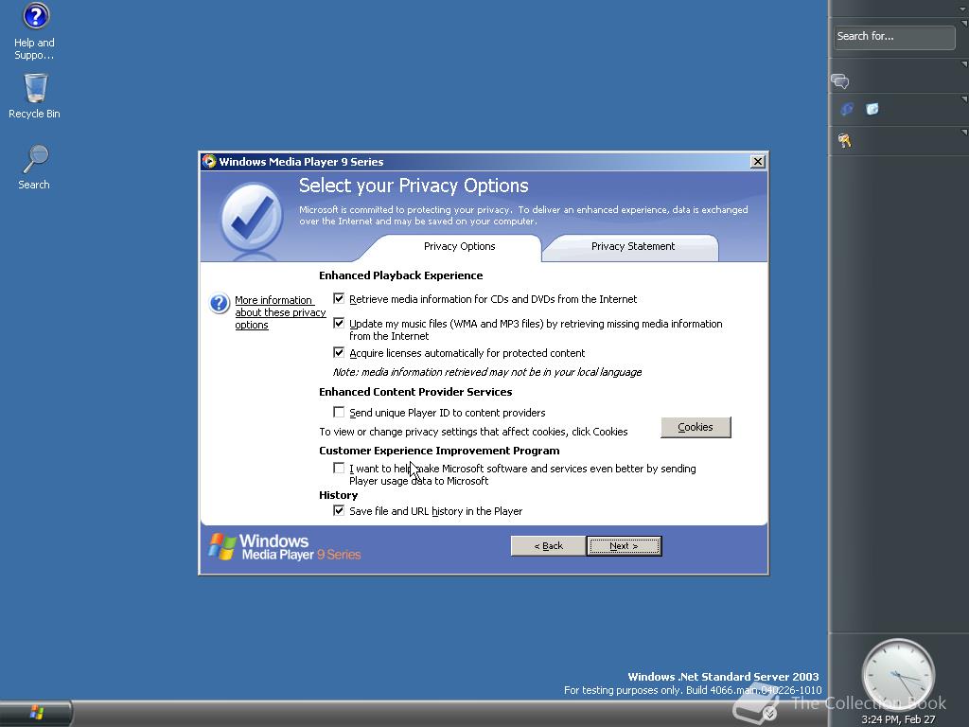This screenshot has height=727, width=969.
Task: Uncheck Update my music files checkbox
Action: [339, 324]
